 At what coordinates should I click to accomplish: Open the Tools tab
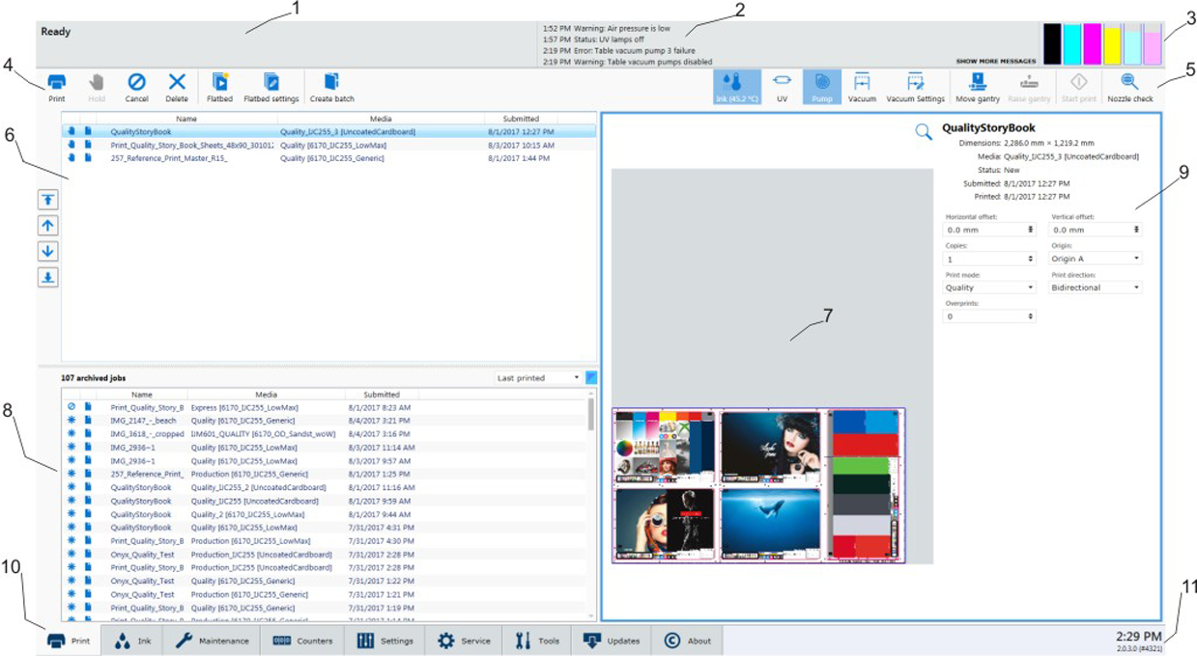[536, 641]
